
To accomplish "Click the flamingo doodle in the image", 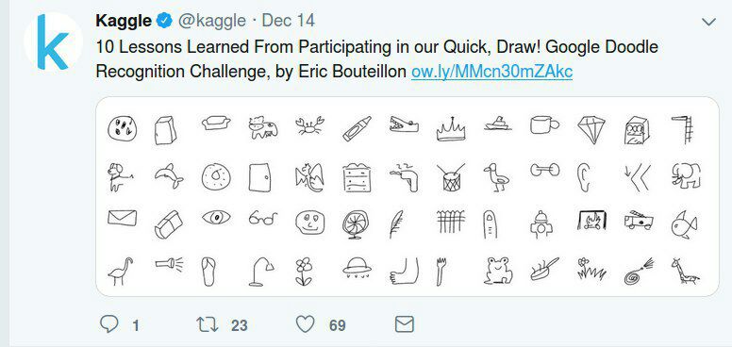I will (121, 272).
